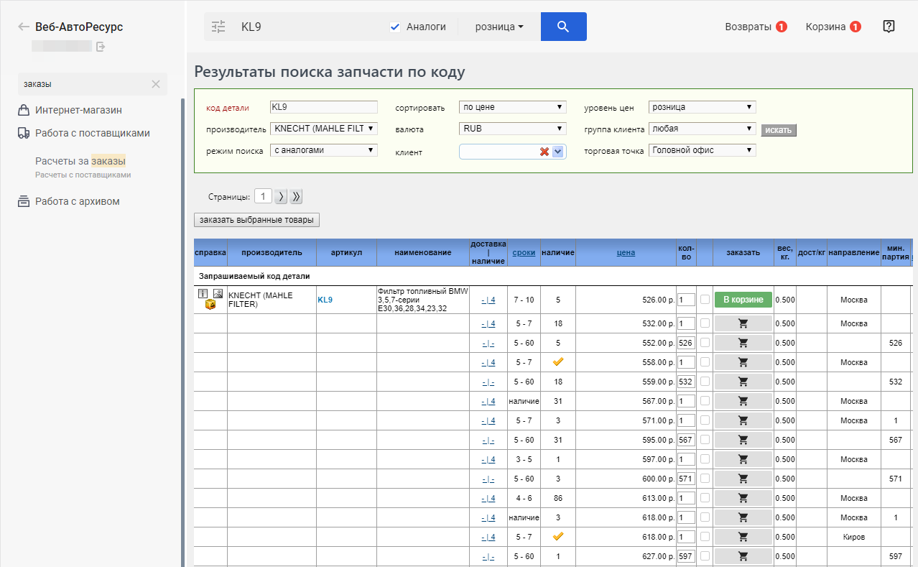Clear the клиент field with red X
The image size is (918, 567).
point(544,152)
